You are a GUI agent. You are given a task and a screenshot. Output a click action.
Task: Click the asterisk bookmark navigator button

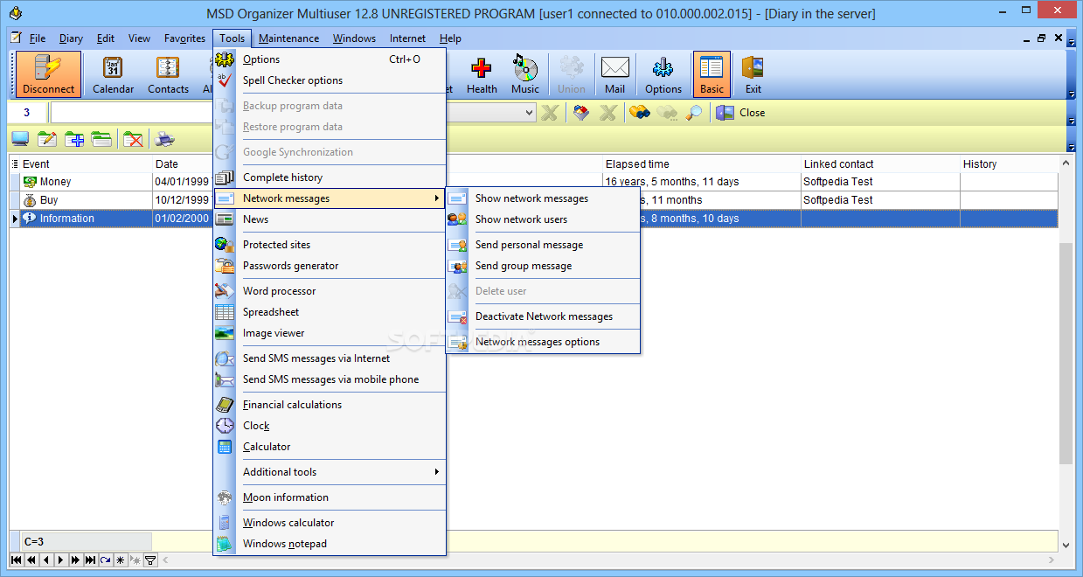[x=121, y=560]
